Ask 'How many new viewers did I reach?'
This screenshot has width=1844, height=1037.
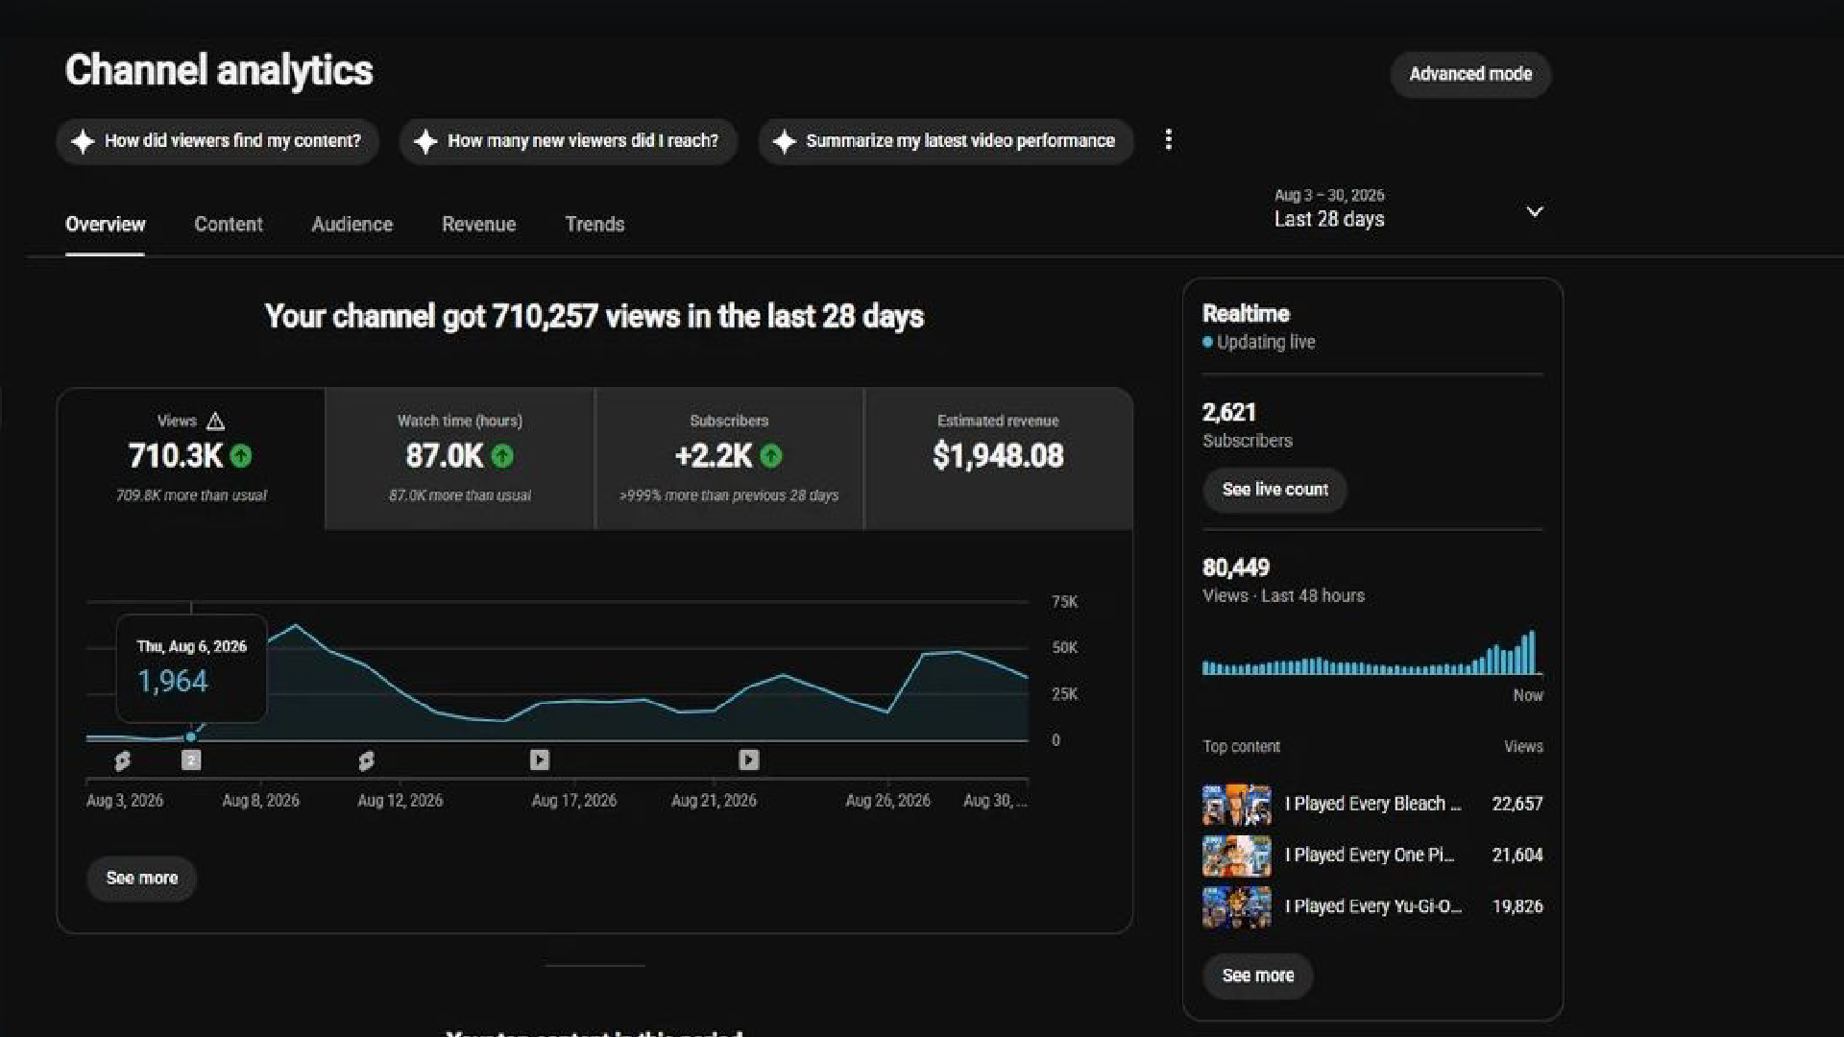point(569,141)
